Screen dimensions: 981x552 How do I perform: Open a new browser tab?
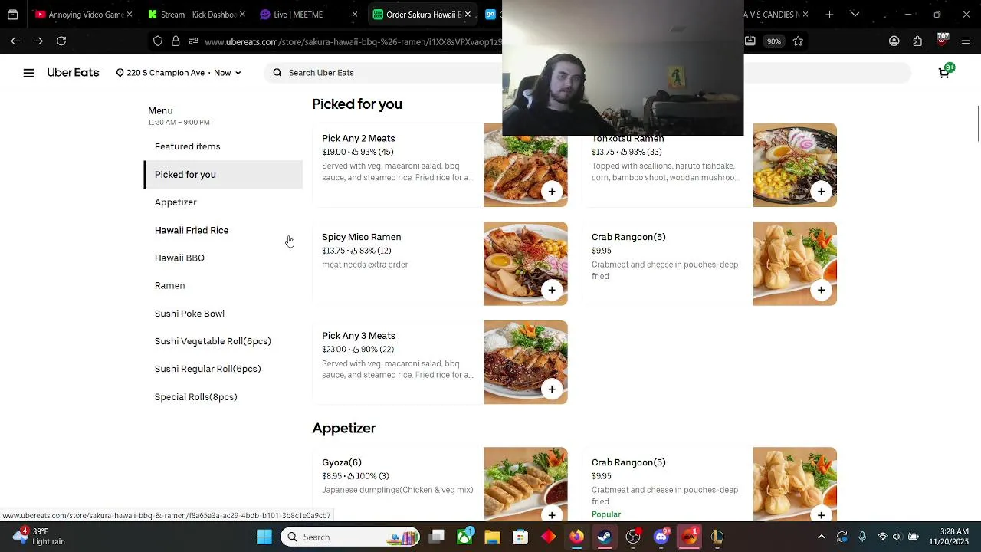(829, 15)
